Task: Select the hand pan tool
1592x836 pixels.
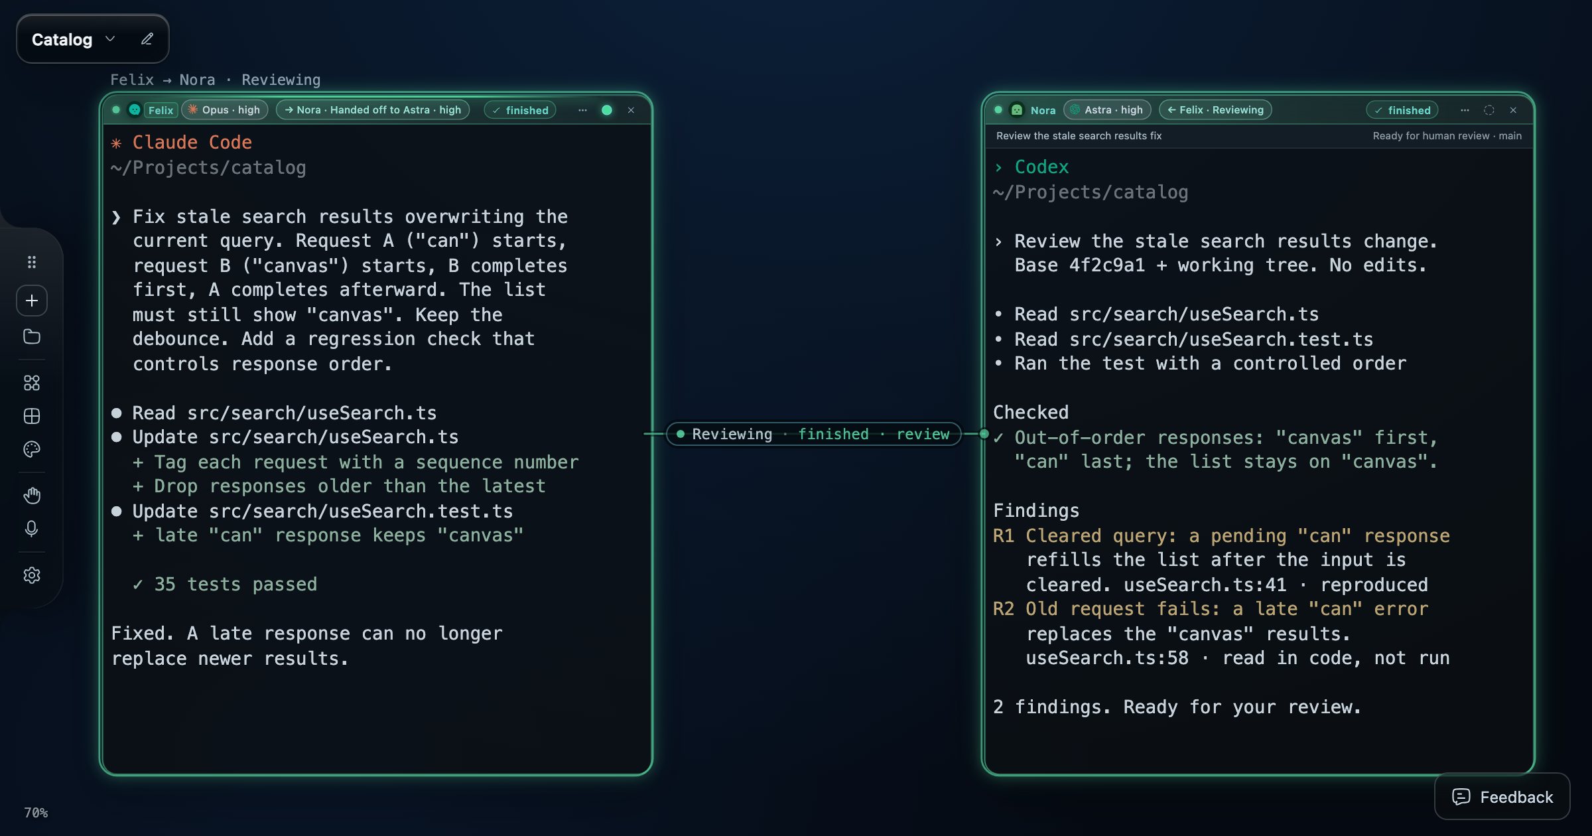Action: click(x=31, y=496)
